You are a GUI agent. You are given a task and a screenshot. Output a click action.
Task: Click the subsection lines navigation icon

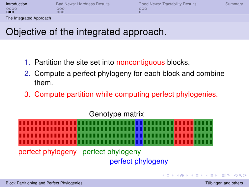click(x=197, y=175)
